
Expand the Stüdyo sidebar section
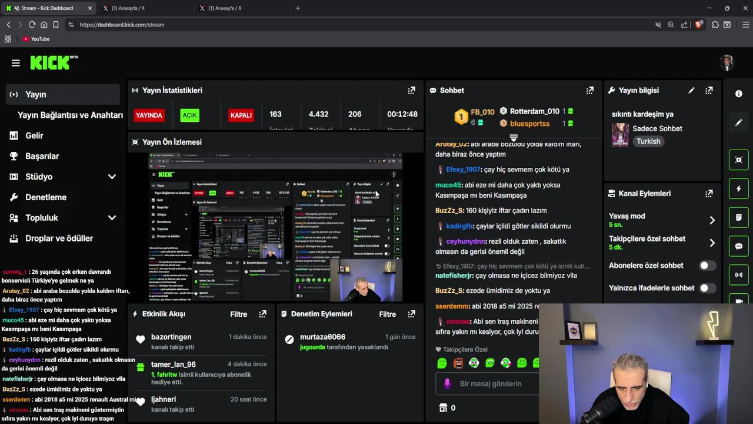(112, 177)
